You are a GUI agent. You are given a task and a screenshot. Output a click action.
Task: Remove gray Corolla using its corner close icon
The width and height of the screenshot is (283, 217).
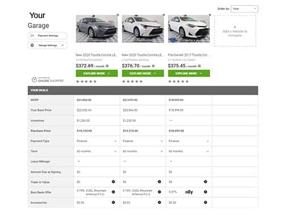pyautogui.click(x=118, y=15)
